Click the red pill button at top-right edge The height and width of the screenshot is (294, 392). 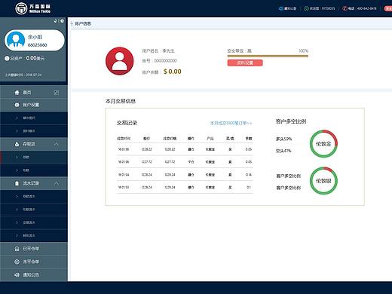point(388,8)
